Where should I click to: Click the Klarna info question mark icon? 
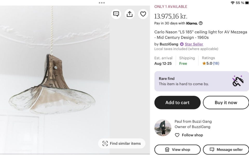[200, 23]
